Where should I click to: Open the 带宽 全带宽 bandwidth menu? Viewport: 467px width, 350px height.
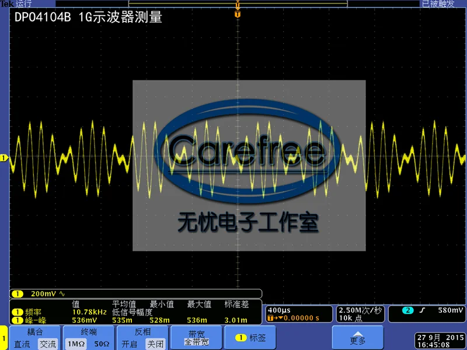[x=197, y=338]
